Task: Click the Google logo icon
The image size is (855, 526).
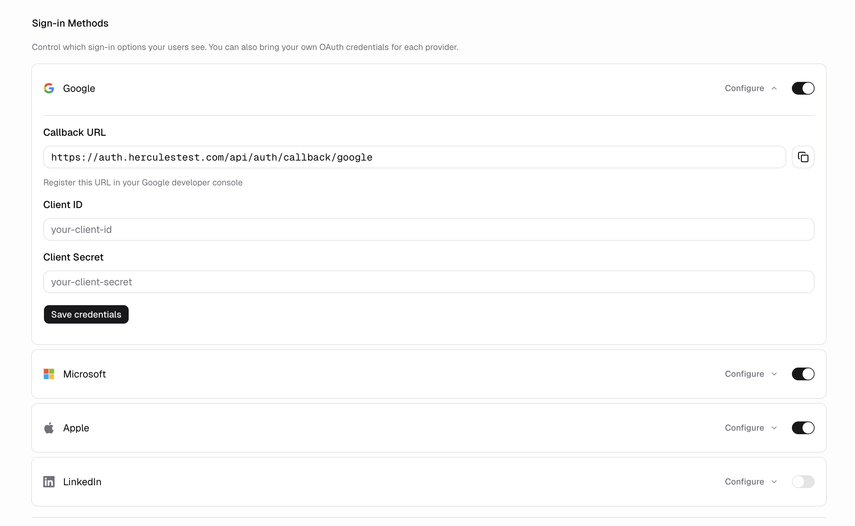Action: 49,88
